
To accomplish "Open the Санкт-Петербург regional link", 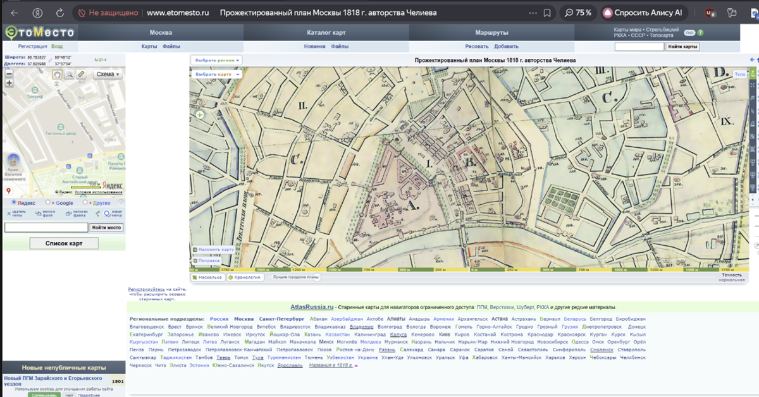I will click(x=283, y=319).
